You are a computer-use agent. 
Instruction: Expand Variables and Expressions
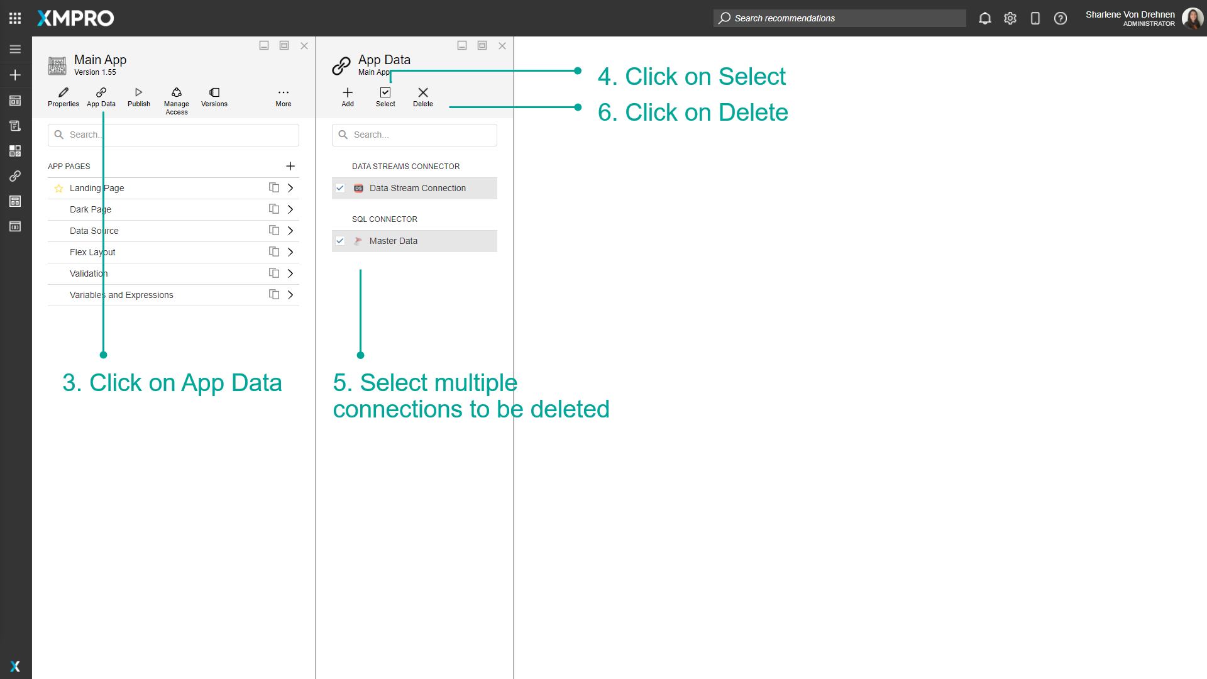pyautogui.click(x=290, y=294)
